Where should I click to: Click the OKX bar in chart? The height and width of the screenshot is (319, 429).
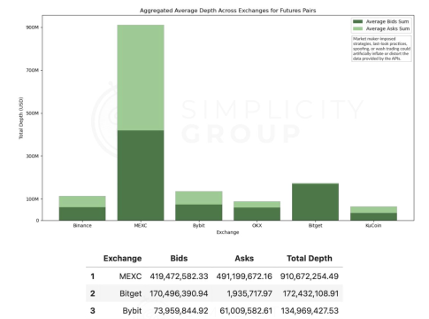pos(257,211)
